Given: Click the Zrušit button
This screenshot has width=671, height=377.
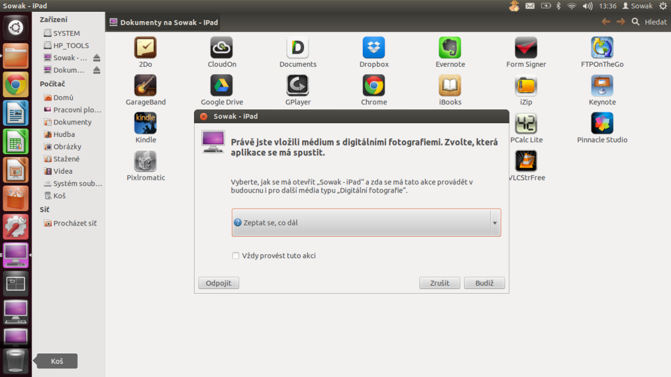Looking at the screenshot, I should click(x=440, y=283).
